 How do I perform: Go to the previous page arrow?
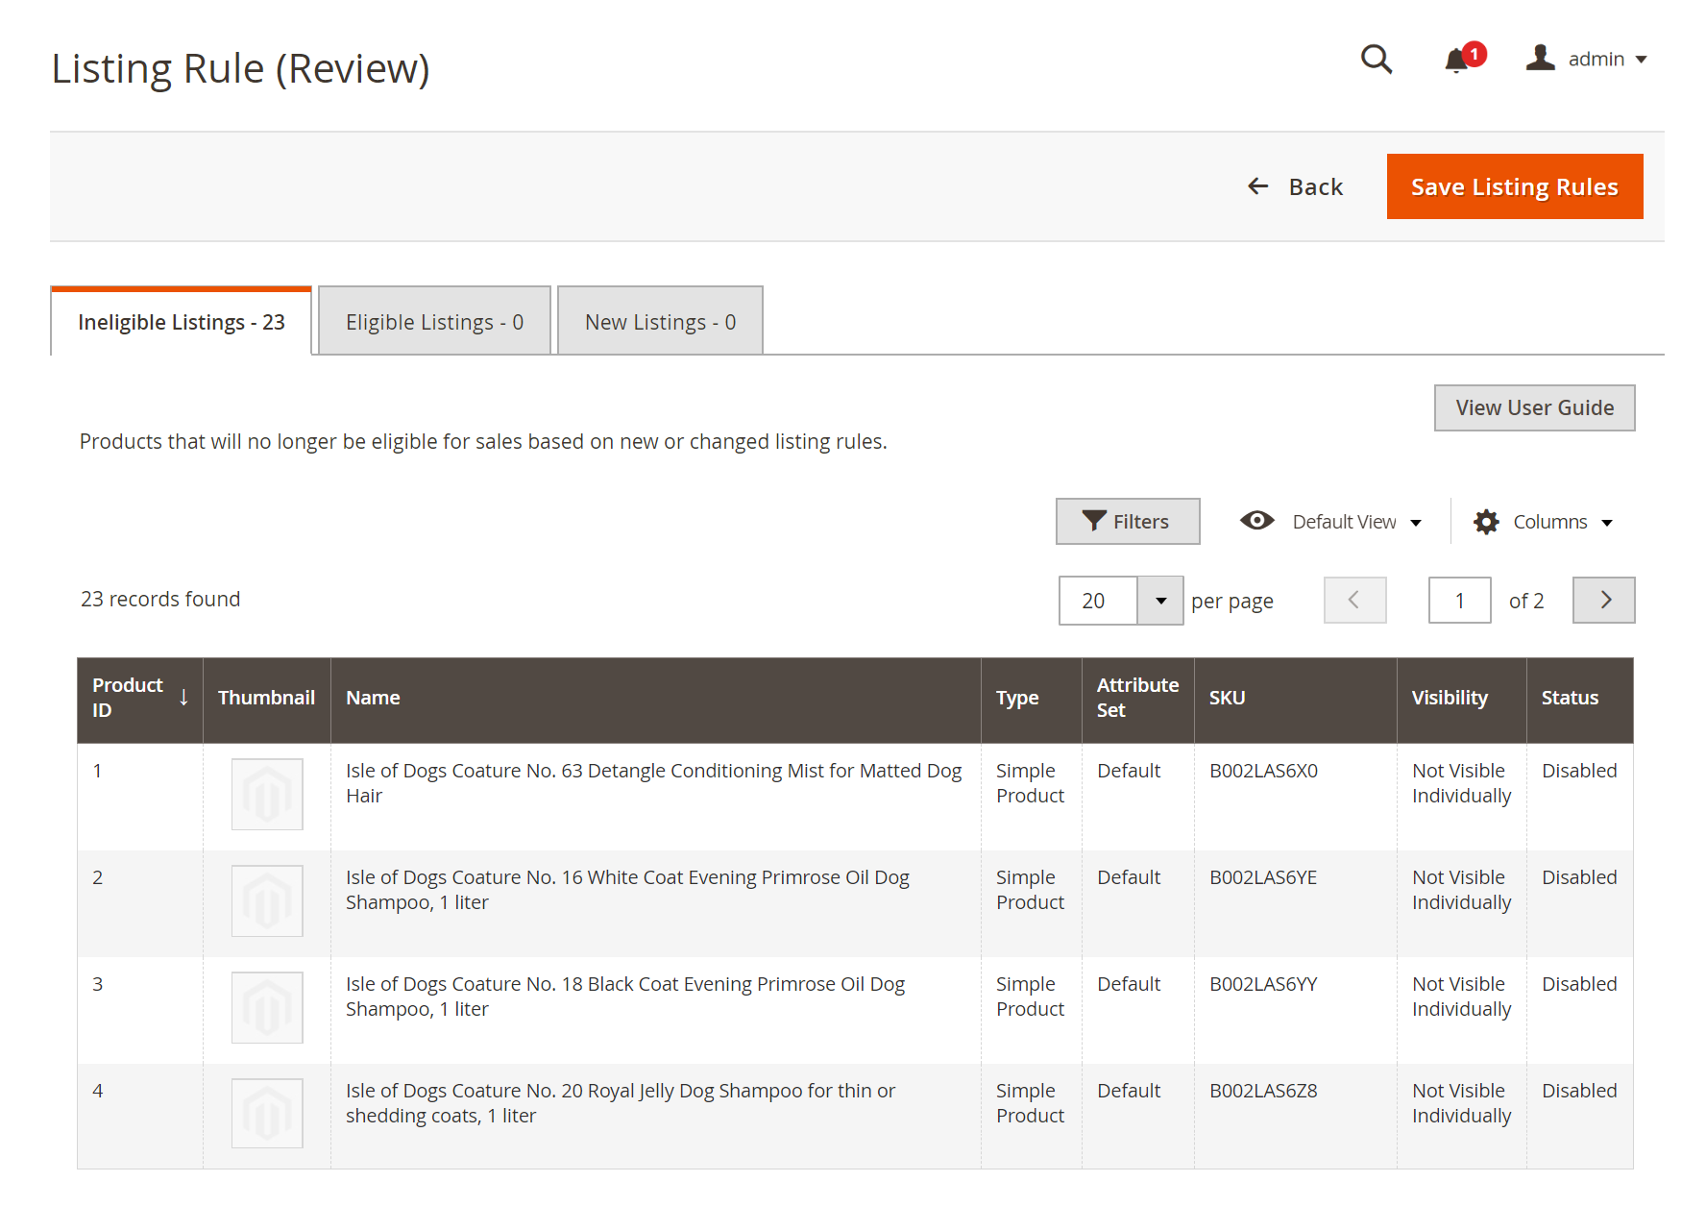click(1354, 600)
